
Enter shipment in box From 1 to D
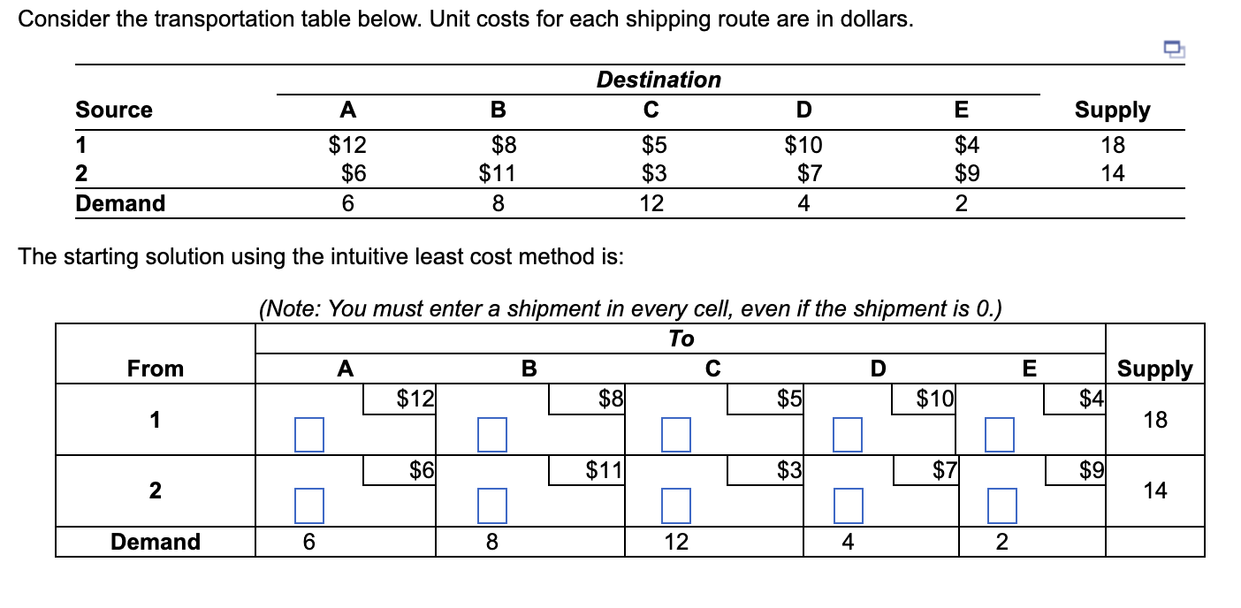click(x=847, y=434)
